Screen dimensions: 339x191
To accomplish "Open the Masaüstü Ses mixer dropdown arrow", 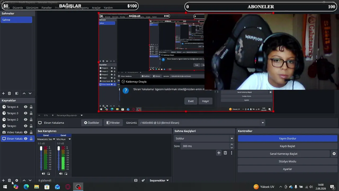I will [54, 139].
